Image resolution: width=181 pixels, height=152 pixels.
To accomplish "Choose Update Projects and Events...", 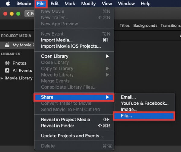I will (74, 136).
